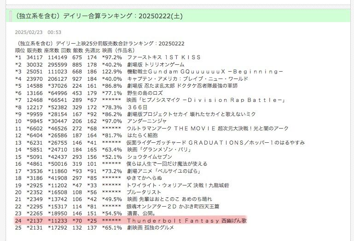Select 野生の島のロズ title

point(145,93)
